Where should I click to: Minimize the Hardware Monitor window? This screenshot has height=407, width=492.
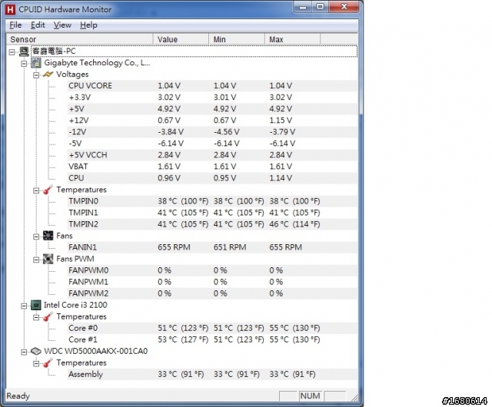point(303,7)
